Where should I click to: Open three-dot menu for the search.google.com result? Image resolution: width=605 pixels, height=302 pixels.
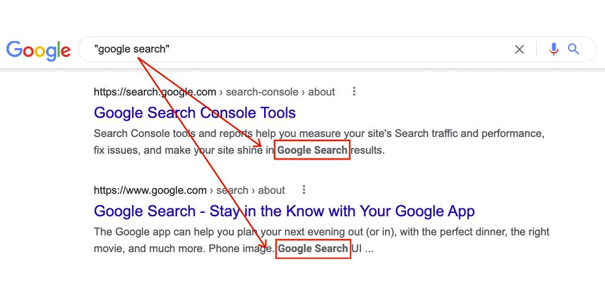click(354, 92)
